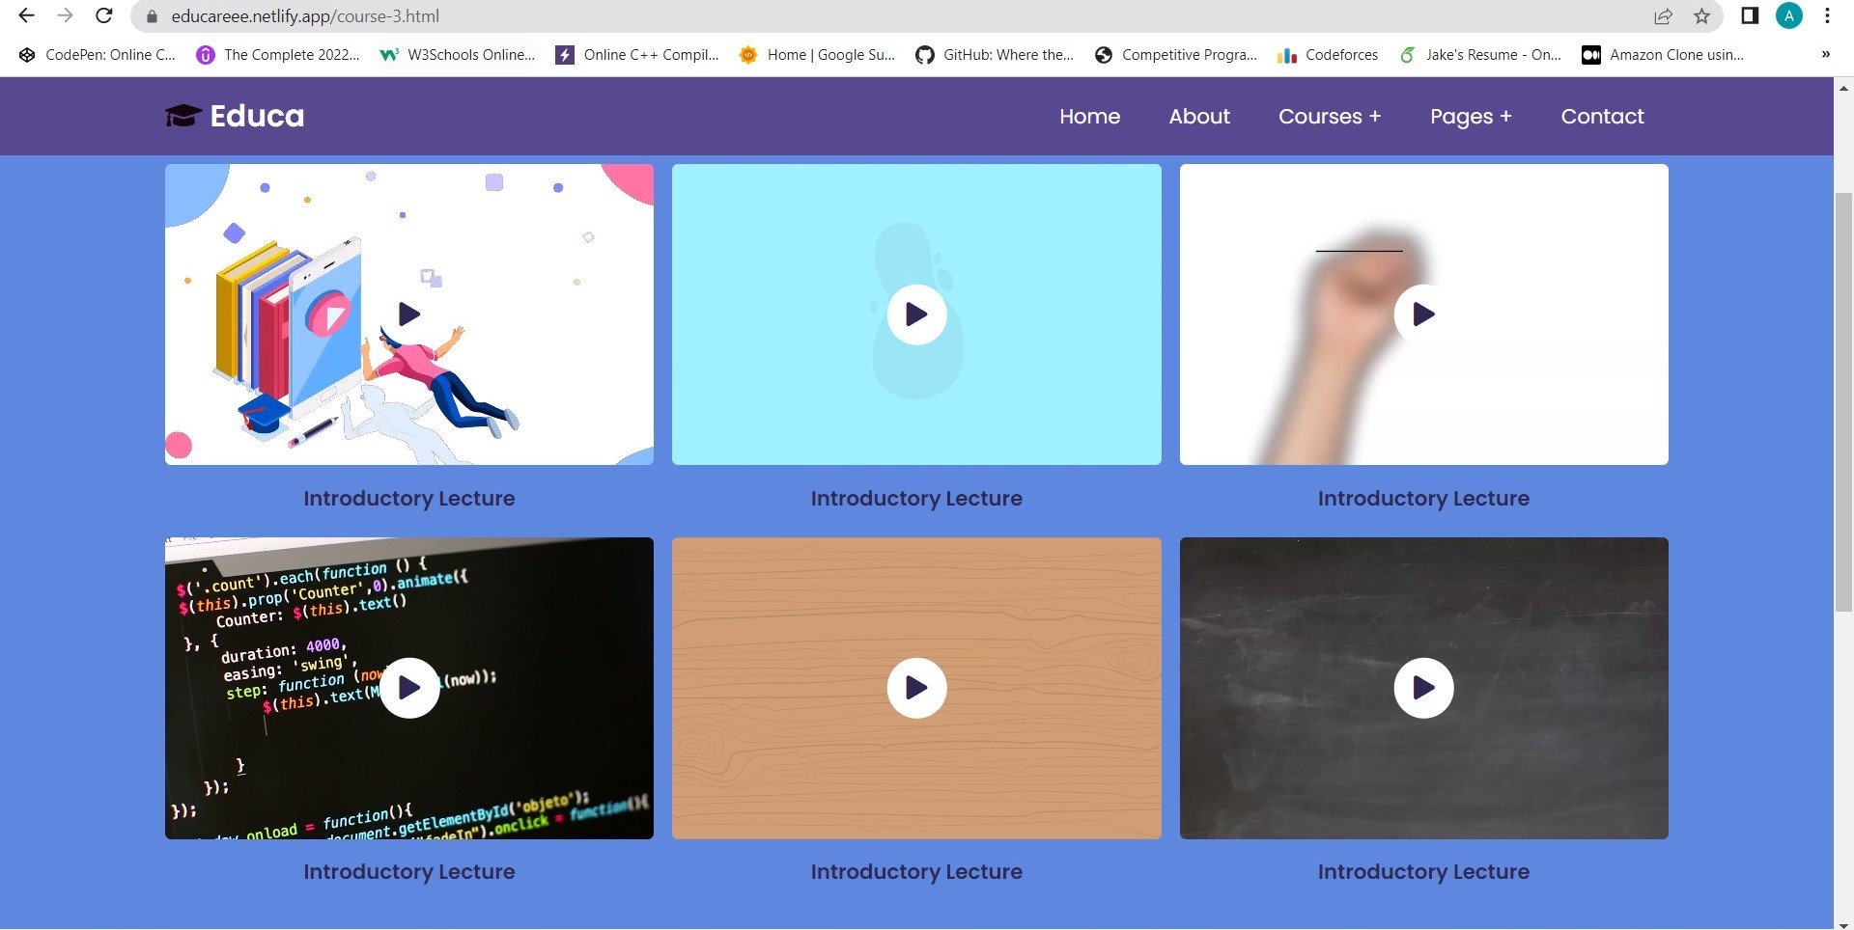Open the Chrome profile avatar

click(1787, 15)
